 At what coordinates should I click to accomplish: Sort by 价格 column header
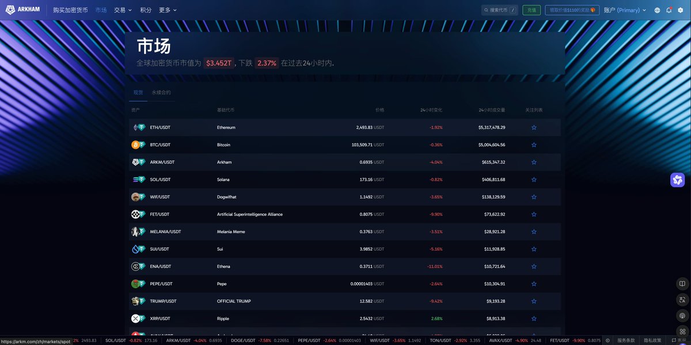point(379,110)
